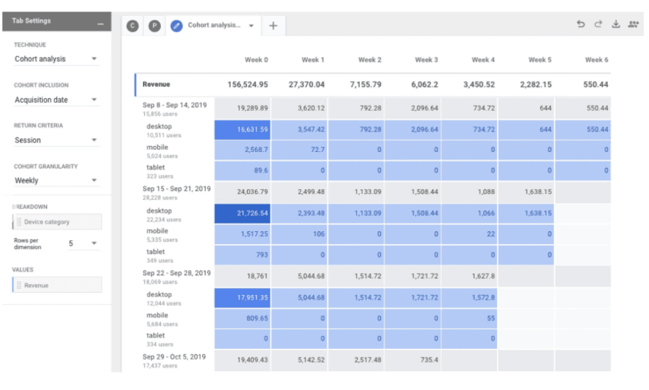Select the Sep 8 - Sep 14, 2019 cohort row
Screen dimensions: 649x390
click(174, 109)
